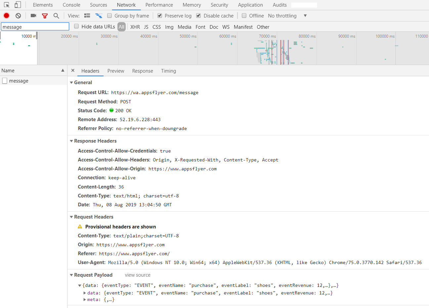Image resolution: width=429 pixels, height=308 pixels.
Task: Open the Application tab
Action: click(x=250, y=5)
